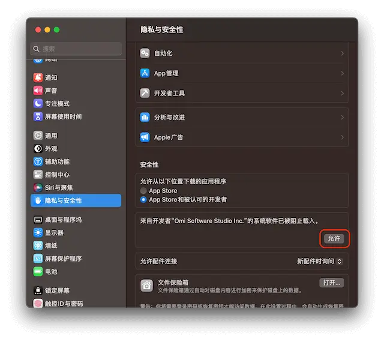Viewport: 384px width, 342px height.
Task: Click the Sound speaker icon in sidebar
Action: click(38, 91)
